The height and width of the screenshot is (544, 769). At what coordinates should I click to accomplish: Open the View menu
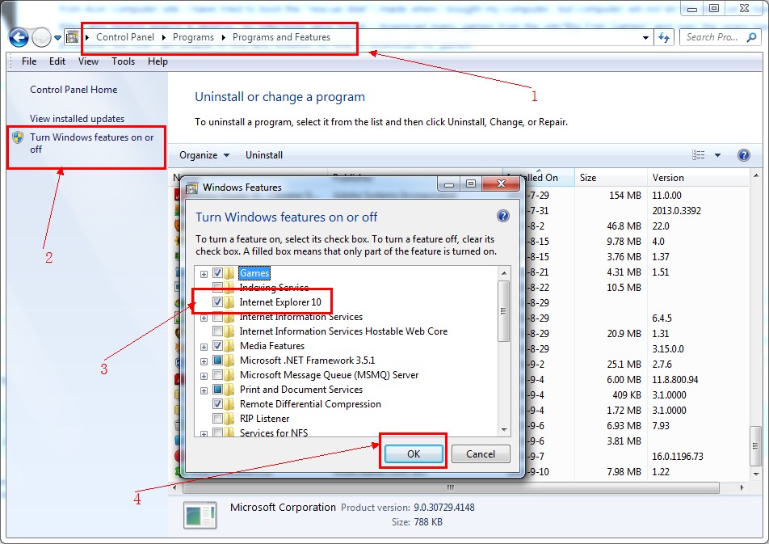point(88,61)
